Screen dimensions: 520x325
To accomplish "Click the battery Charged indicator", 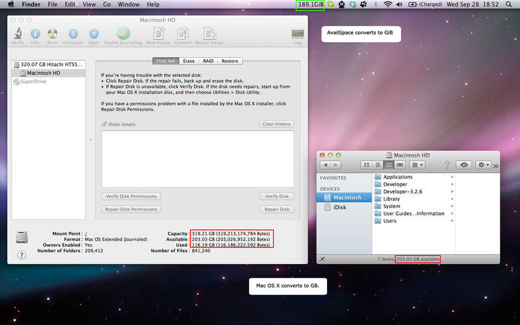I will click(425, 5).
